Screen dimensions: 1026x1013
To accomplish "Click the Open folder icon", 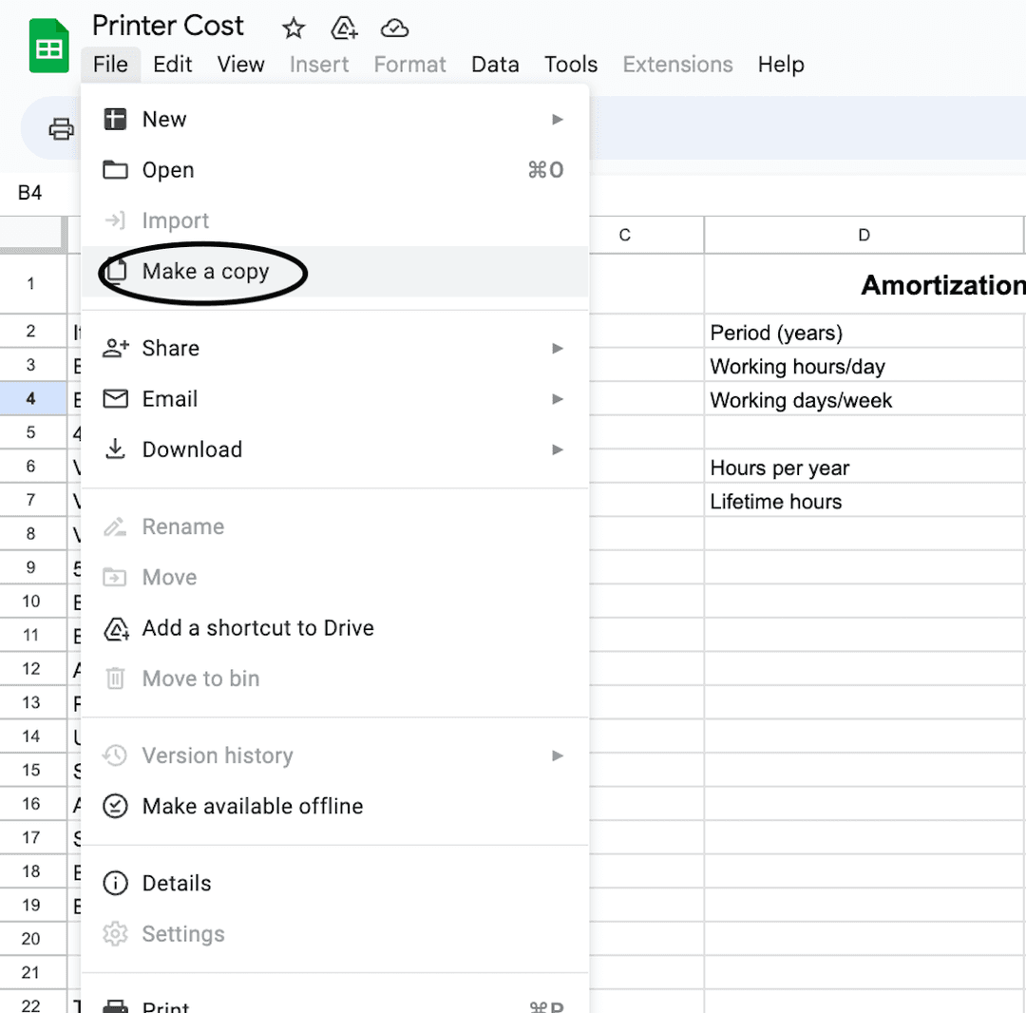I will (115, 170).
